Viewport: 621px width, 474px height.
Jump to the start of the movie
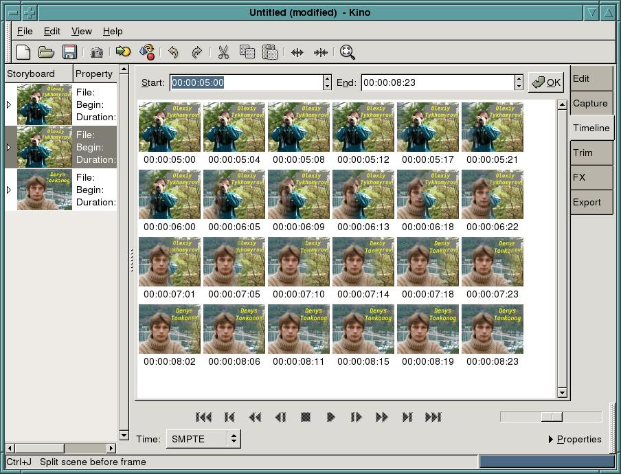point(203,417)
